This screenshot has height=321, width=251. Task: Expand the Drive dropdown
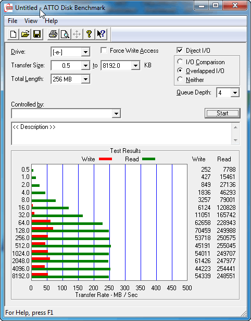85,52
